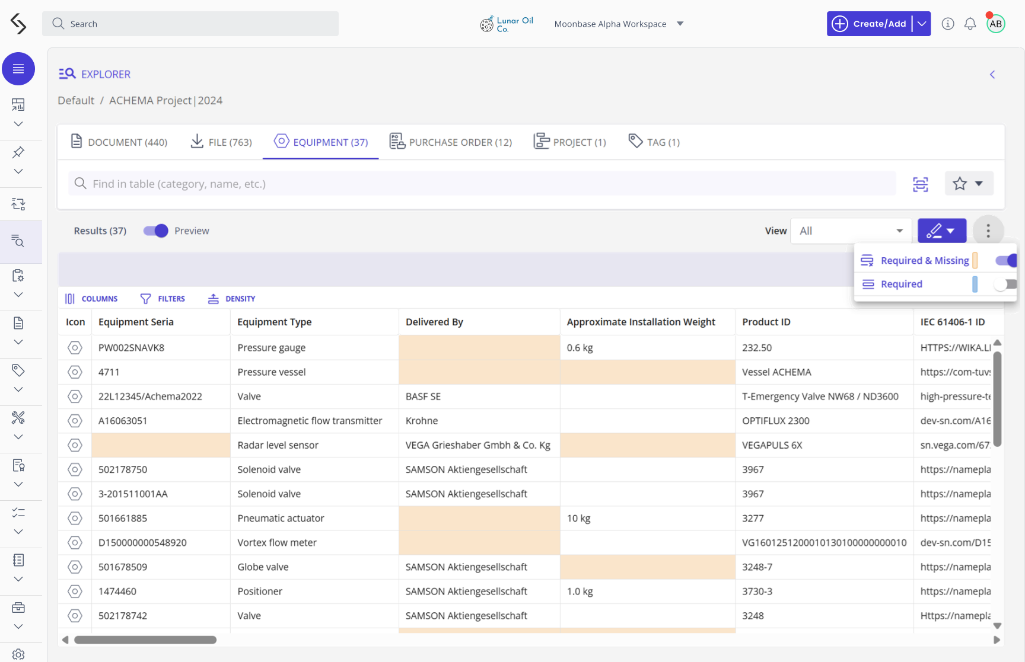
Task: Switch to the TAG (1) tab
Action: point(654,142)
